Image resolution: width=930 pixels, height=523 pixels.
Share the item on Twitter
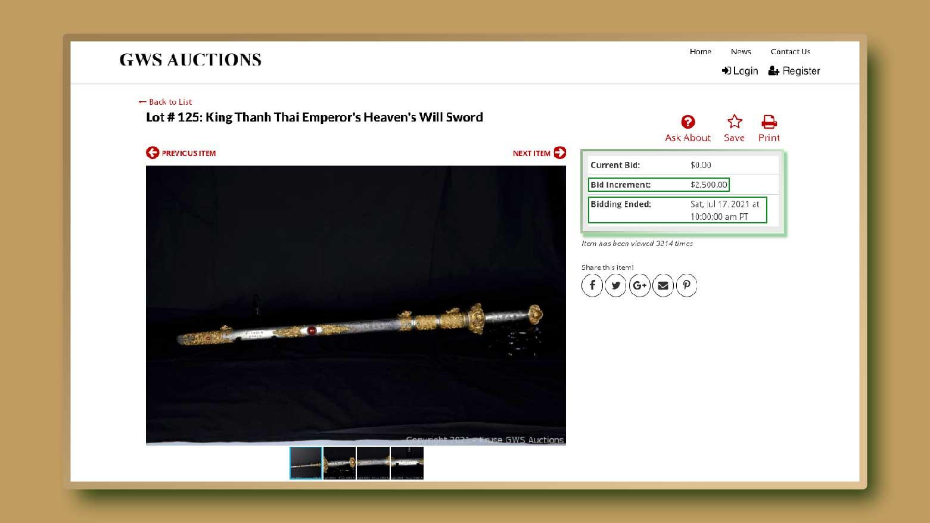[616, 285]
